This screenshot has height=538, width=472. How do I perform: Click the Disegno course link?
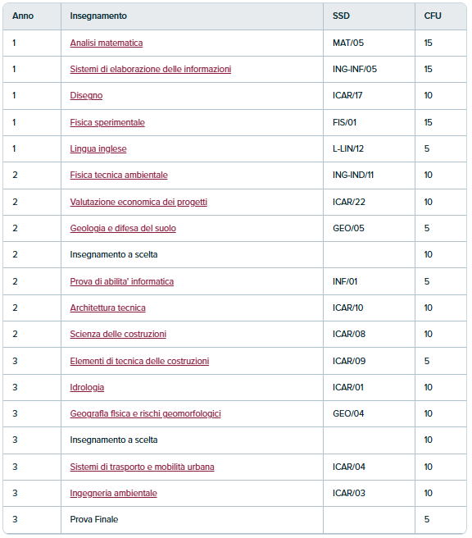(x=86, y=95)
